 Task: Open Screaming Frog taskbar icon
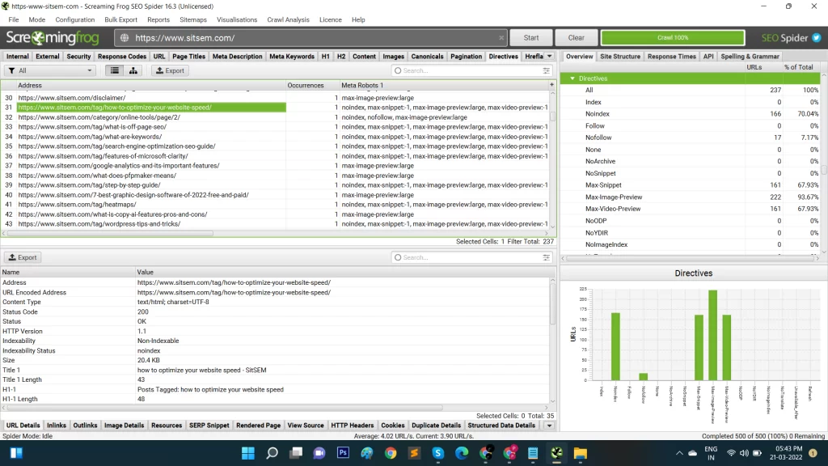(556, 453)
